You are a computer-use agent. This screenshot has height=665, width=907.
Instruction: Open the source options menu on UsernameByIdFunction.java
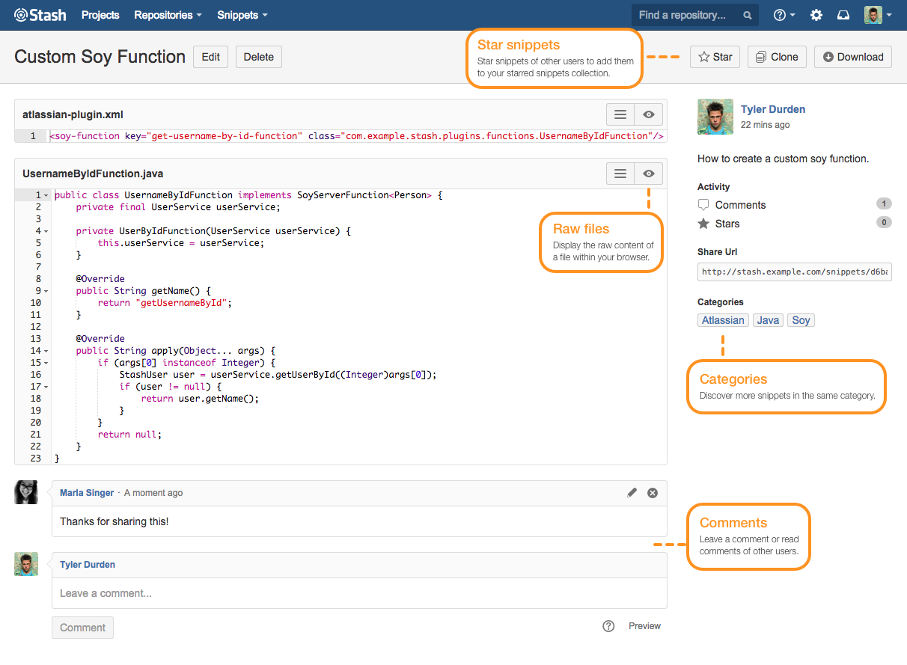pos(620,173)
